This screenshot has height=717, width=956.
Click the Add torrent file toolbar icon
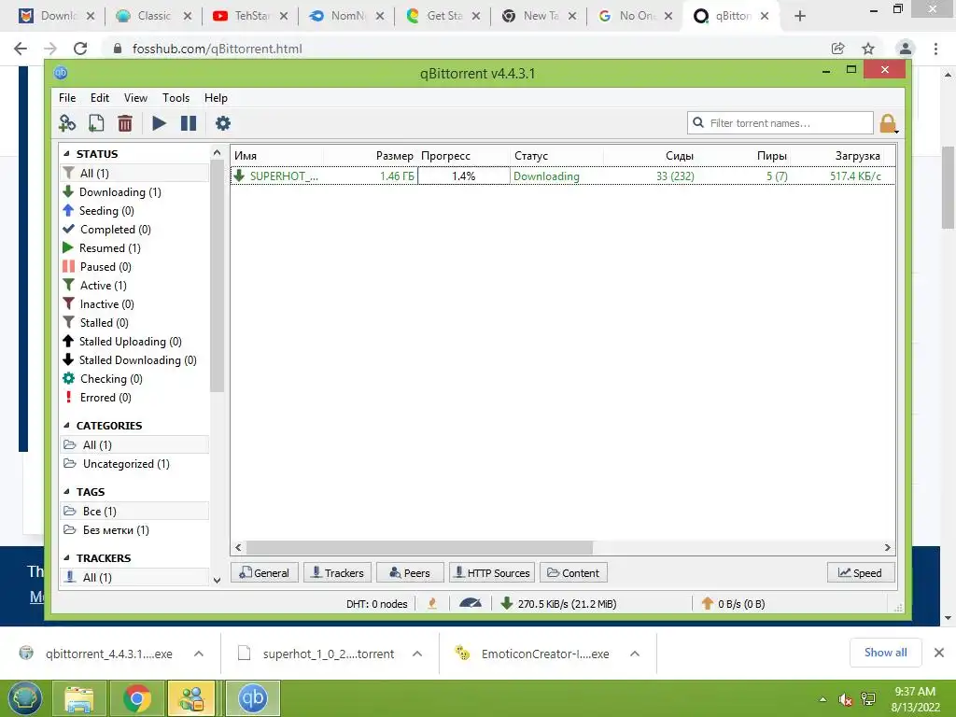96,124
